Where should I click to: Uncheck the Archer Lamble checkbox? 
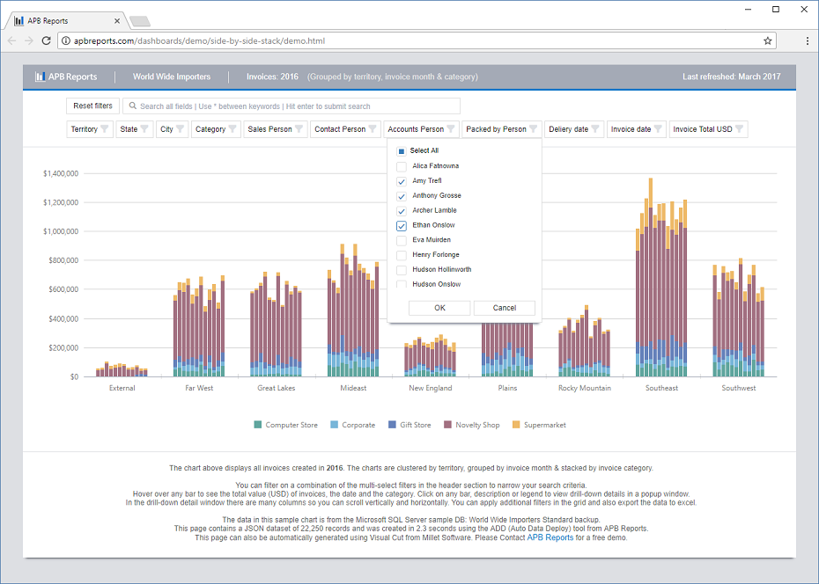402,211
